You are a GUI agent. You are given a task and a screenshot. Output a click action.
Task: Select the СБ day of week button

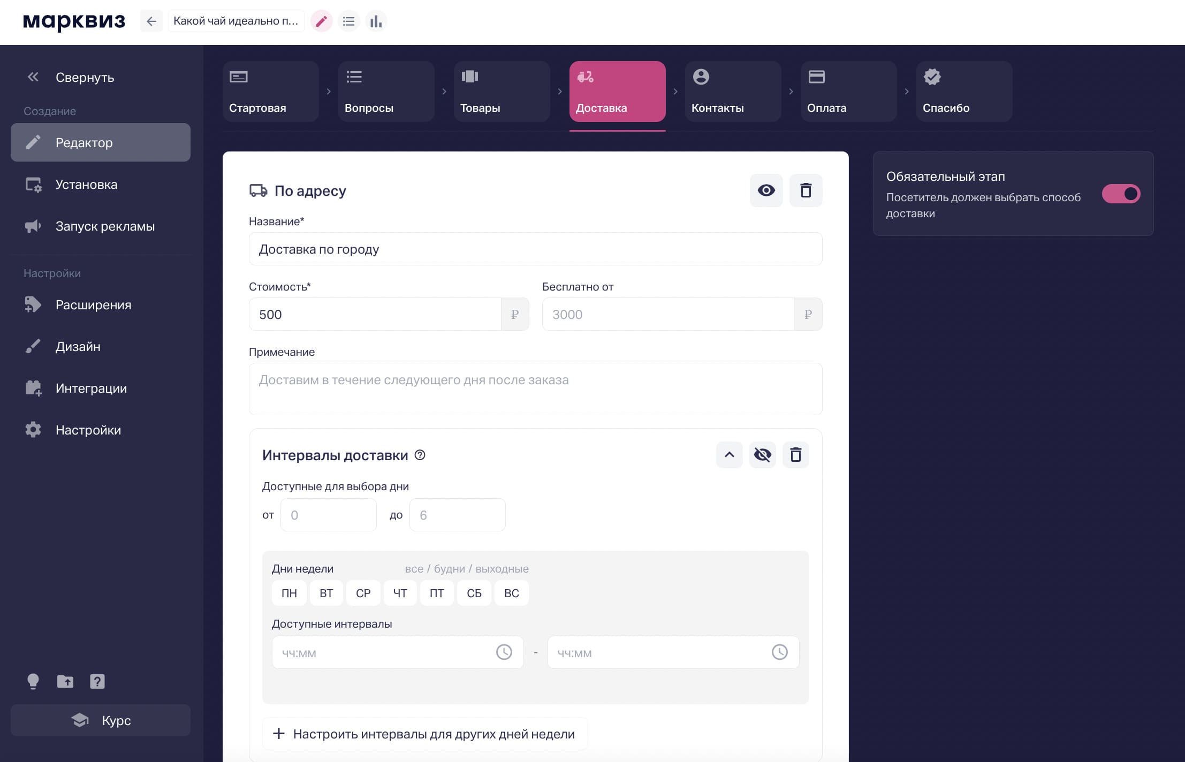pyautogui.click(x=474, y=593)
